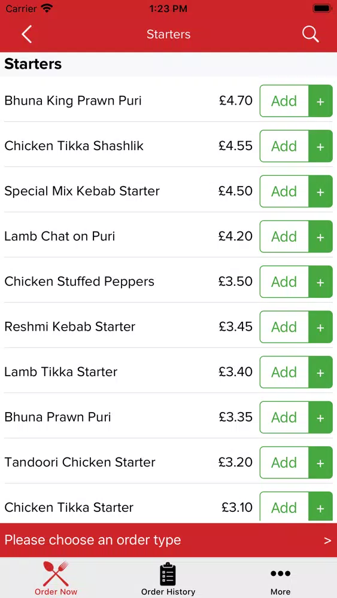Tap plus icon for Lamb Chat on Puri

click(320, 236)
